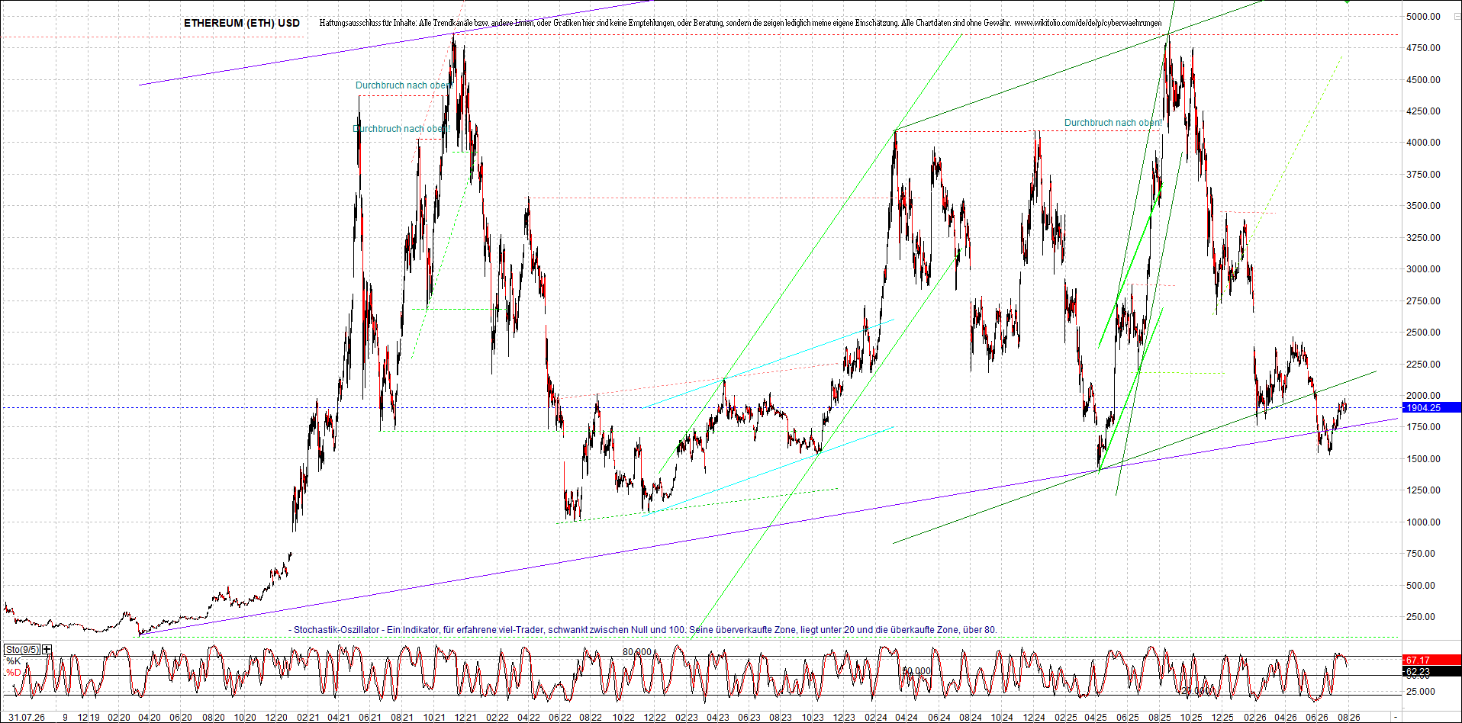Click the 4750.00 price axis label

[1423, 48]
